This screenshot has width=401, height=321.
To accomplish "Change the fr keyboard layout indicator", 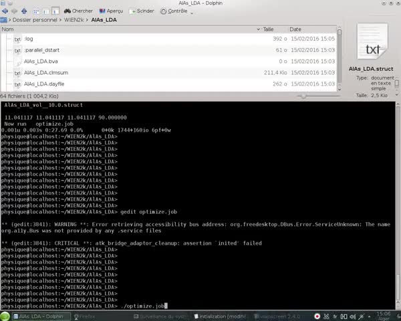I will [x=335, y=316].
